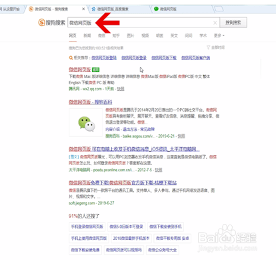The image size is (276, 260).
Task: Select the 明医 search category
Action: pos(159,35)
